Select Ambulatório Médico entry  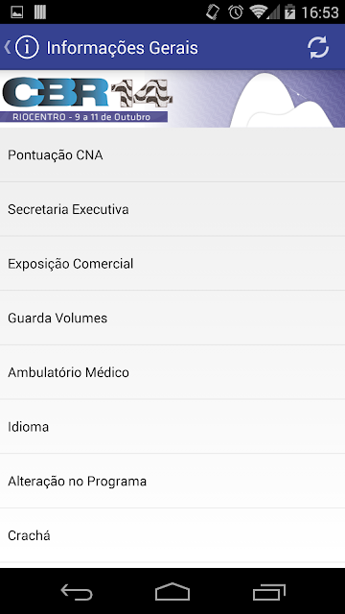[x=172, y=372]
